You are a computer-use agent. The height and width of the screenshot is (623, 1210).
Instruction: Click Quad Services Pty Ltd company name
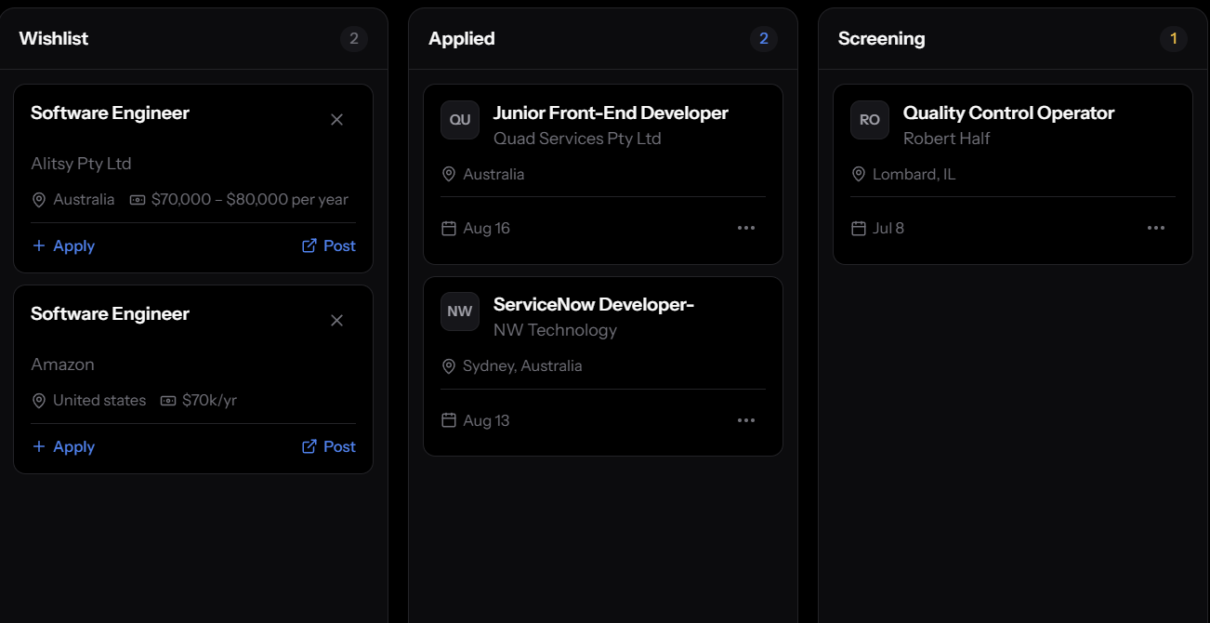(577, 139)
